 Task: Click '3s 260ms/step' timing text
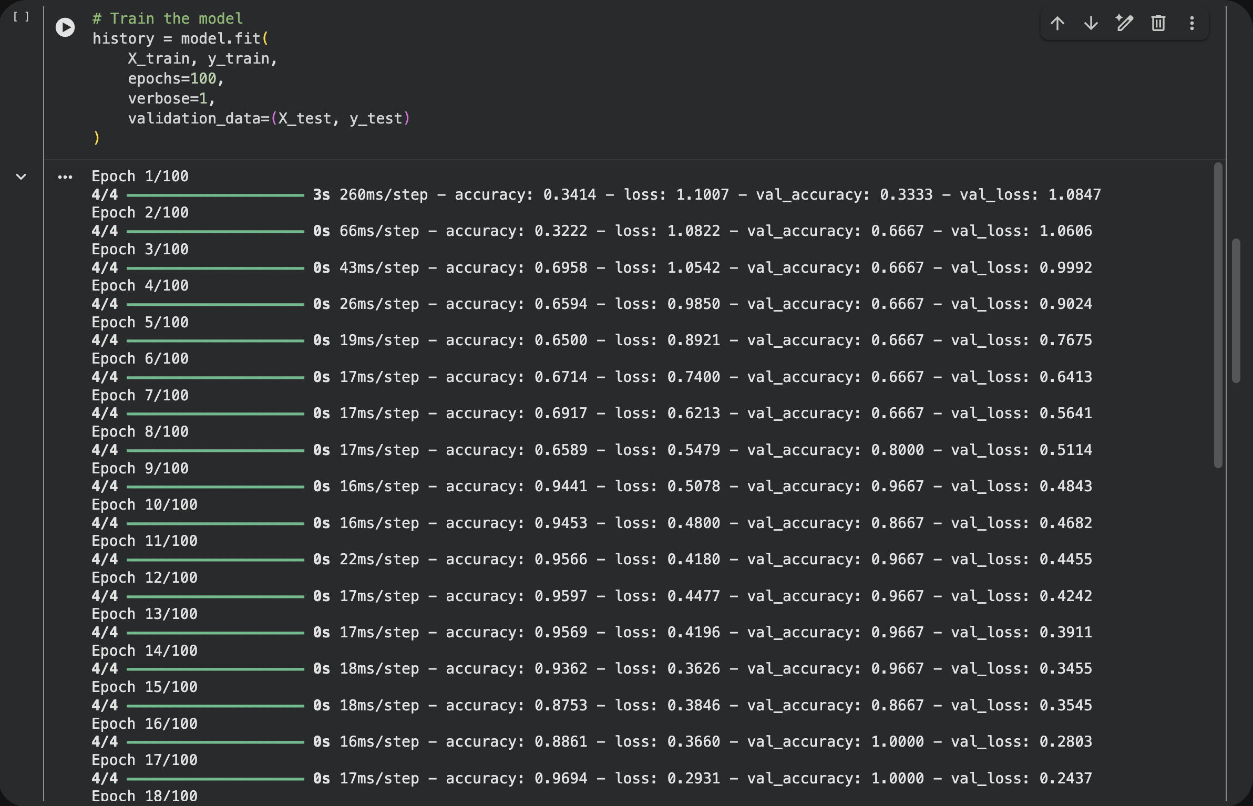point(371,194)
